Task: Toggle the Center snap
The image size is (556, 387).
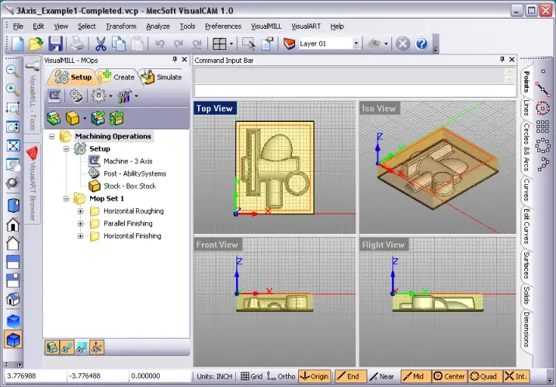Action: coord(450,376)
